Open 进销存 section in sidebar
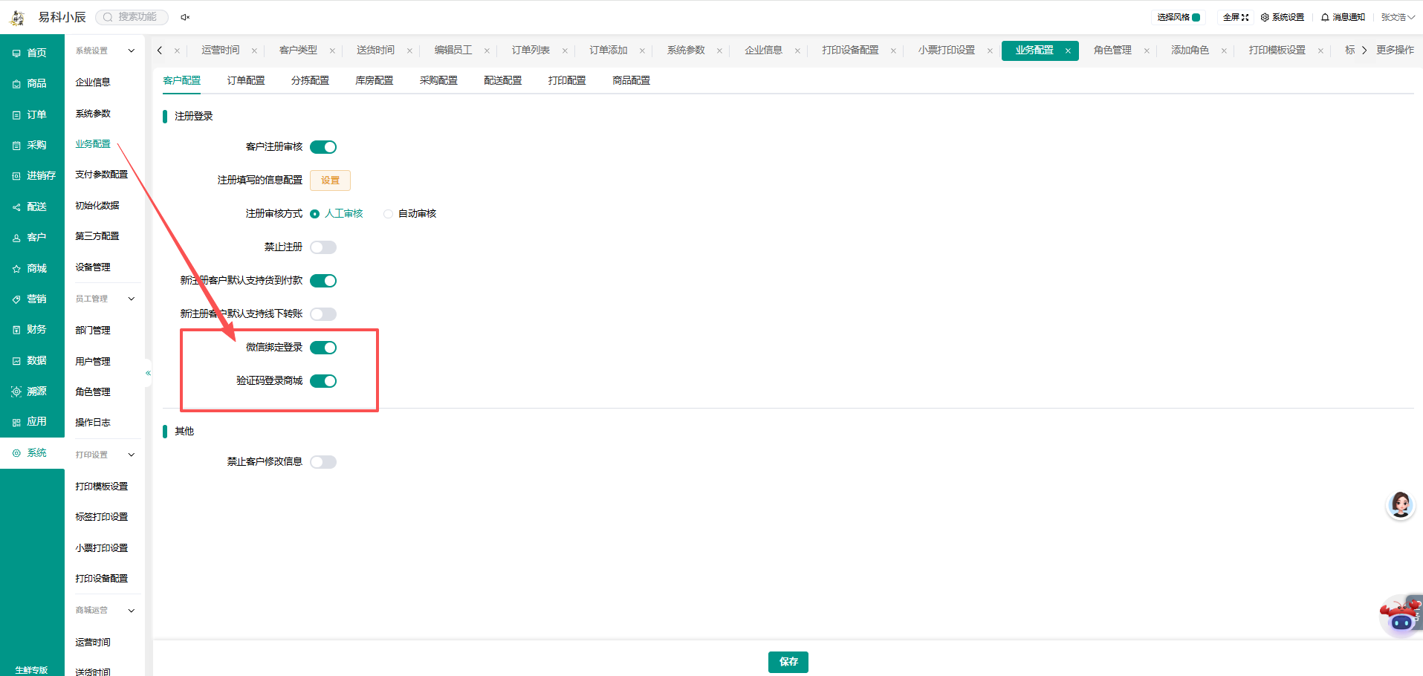Screen dimensions: 1423x676 [x=31, y=175]
